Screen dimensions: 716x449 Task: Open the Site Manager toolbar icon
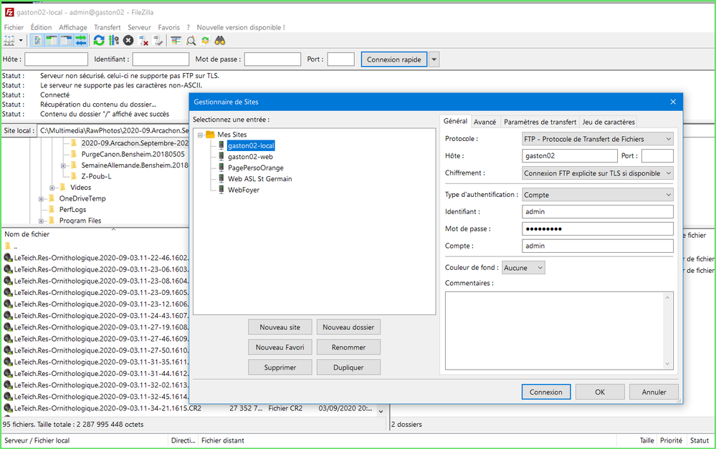(x=9, y=41)
